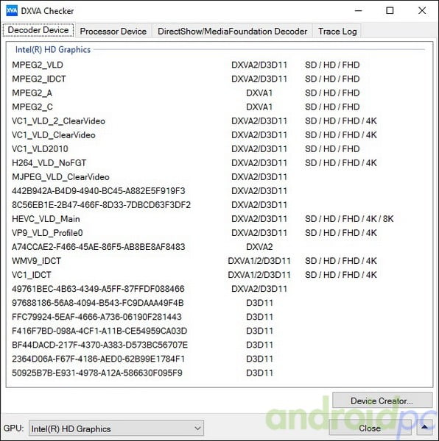Minimize the DXVA Checker window

pos(359,11)
